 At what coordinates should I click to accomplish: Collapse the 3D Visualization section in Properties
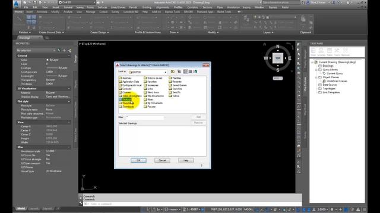click(x=69, y=89)
